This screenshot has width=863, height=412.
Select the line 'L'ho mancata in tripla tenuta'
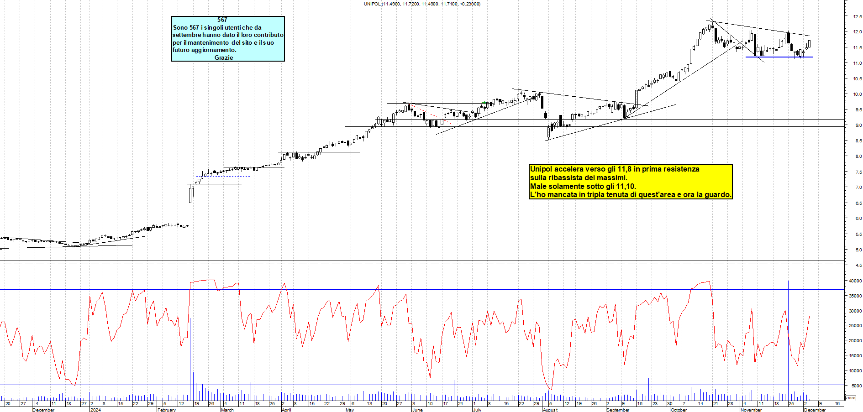(631, 194)
